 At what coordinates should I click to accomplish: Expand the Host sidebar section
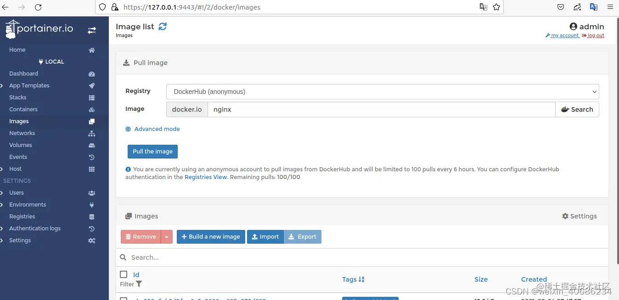2,169
